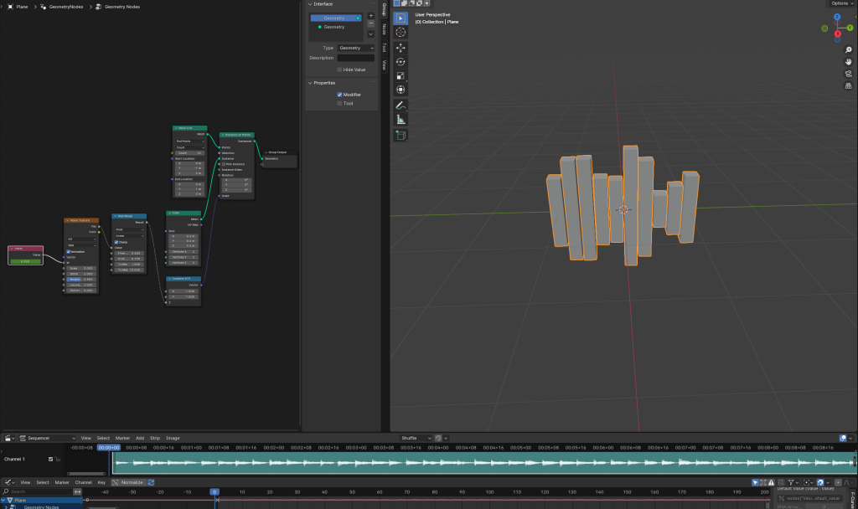858x509 pixels.
Task: Toggle camera view in viewport
Action: click(848, 74)
